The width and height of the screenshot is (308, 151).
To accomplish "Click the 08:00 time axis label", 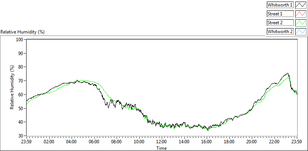I will click(117, 142).
